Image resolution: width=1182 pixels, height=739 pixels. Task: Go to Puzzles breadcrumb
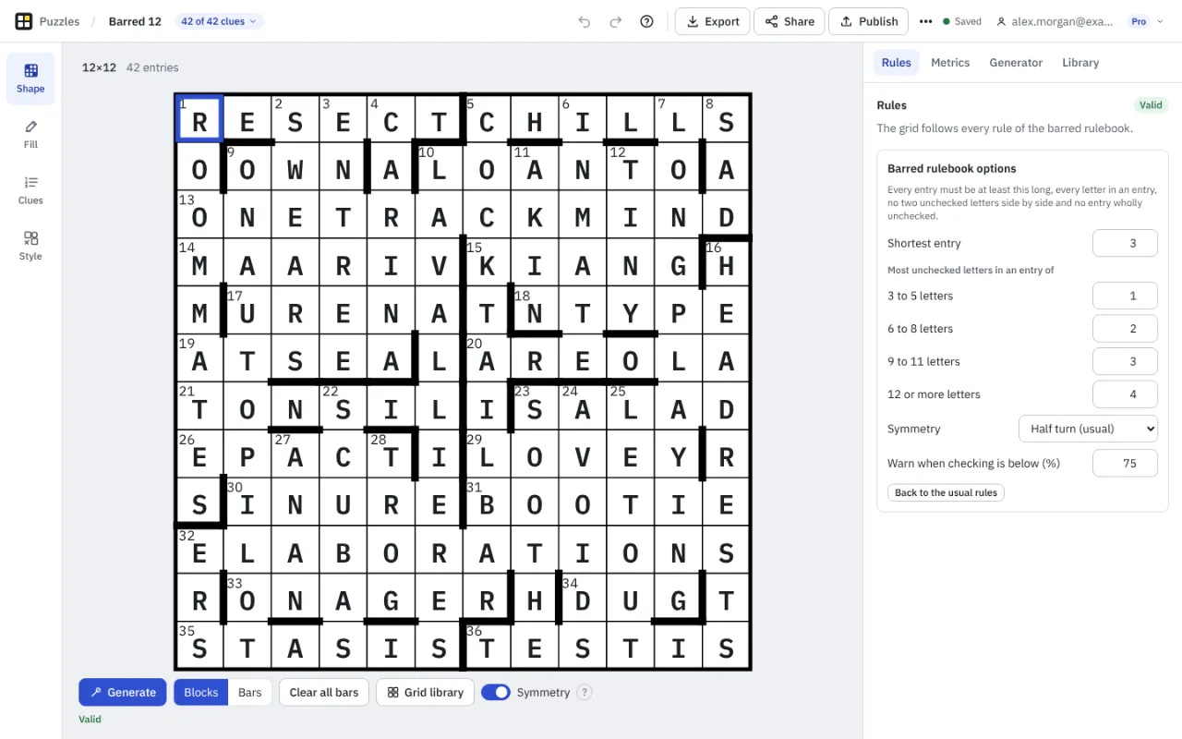pyautogui.click(x=59, y=21)
